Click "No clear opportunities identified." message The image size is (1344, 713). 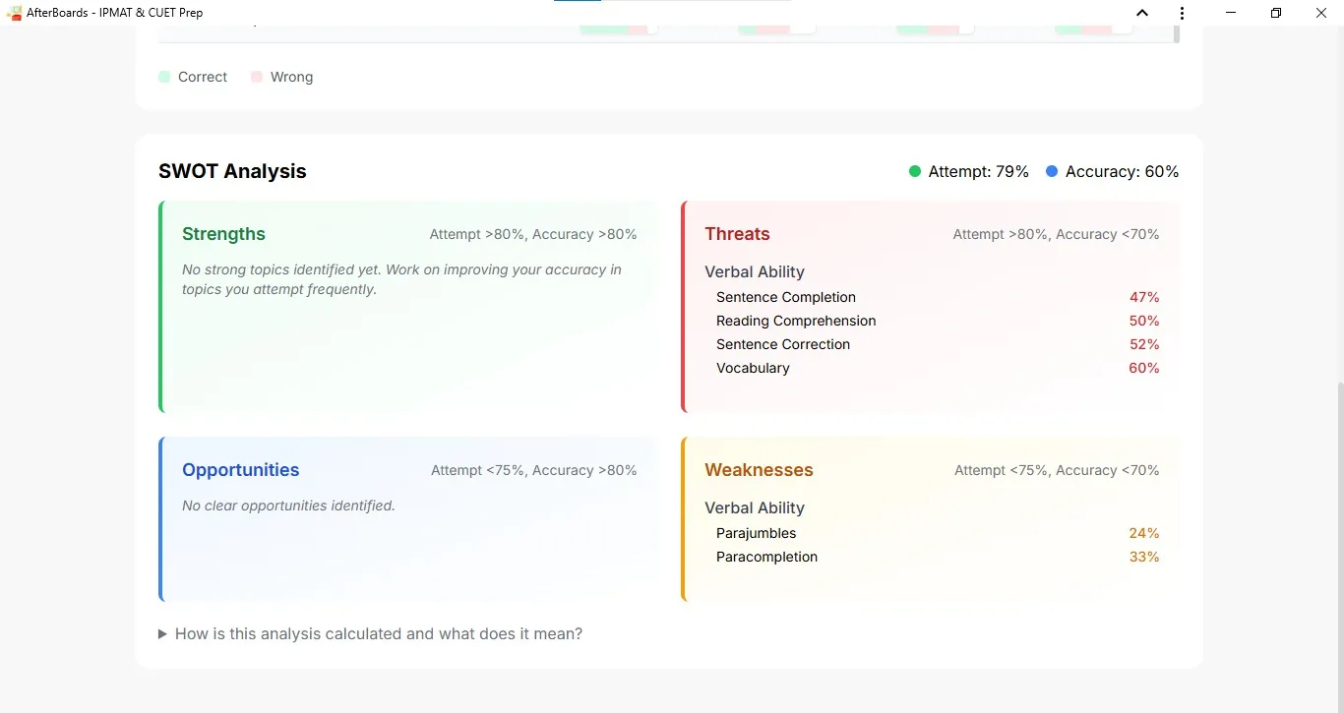click(288, 505)
